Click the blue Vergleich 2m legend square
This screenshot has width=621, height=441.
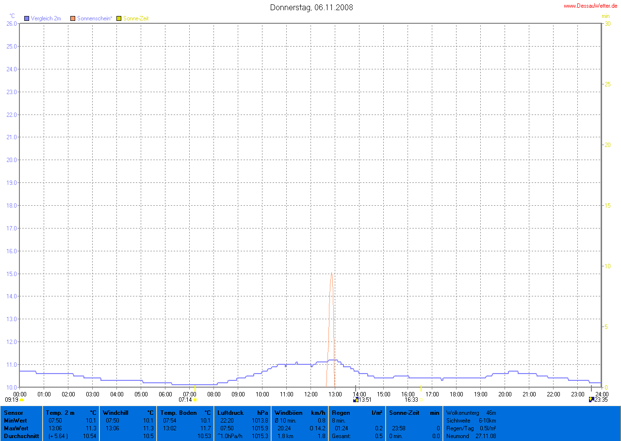point(27,18)
